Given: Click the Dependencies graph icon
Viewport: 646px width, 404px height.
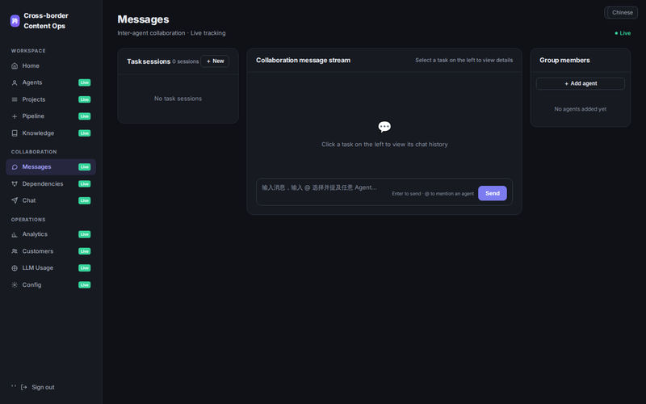Looking at the screenshot, I should click(x=15, y=184).
